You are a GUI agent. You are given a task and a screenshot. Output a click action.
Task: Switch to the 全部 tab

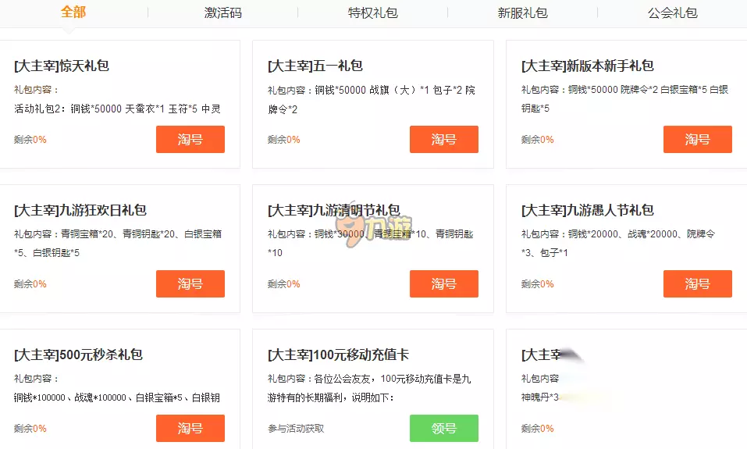tap(73, 12)
